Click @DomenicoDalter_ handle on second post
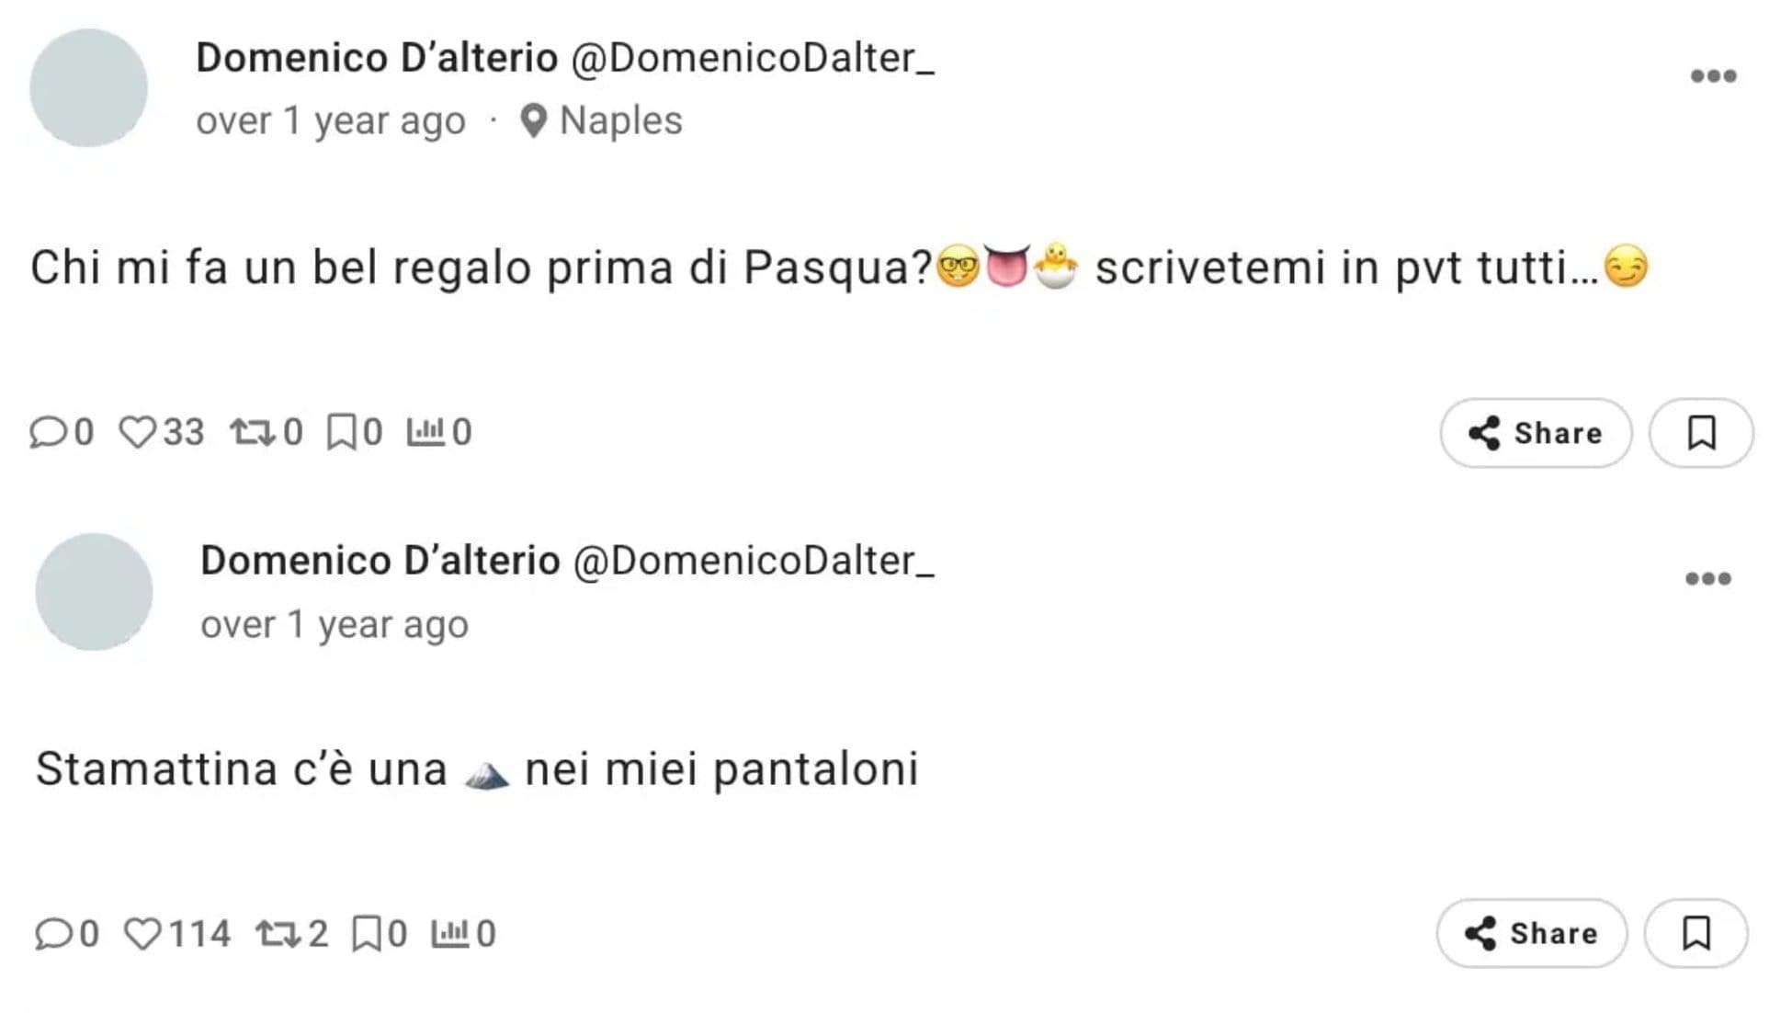The image size is (1792, 1013). (755, 563)
